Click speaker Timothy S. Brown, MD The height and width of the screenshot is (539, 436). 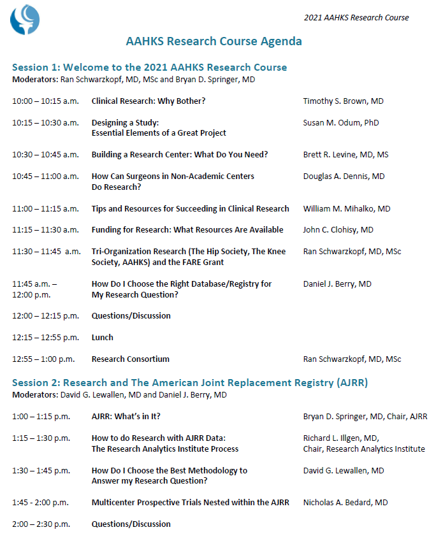(x=343, y=101)
